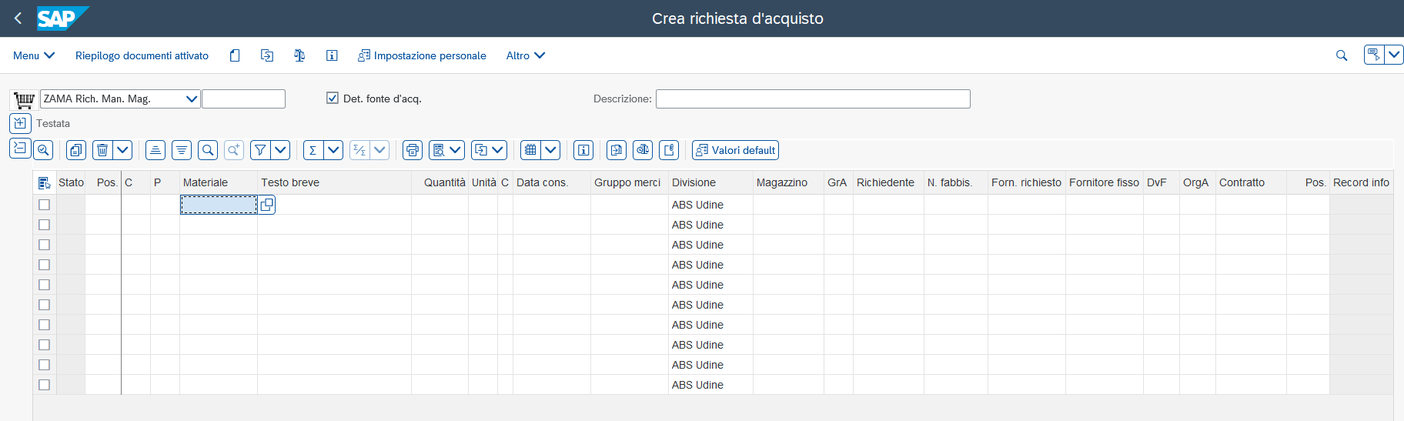Open the filter funnel icon
The width and height of the screenshot is (1404, 421).
click(260, 150)
